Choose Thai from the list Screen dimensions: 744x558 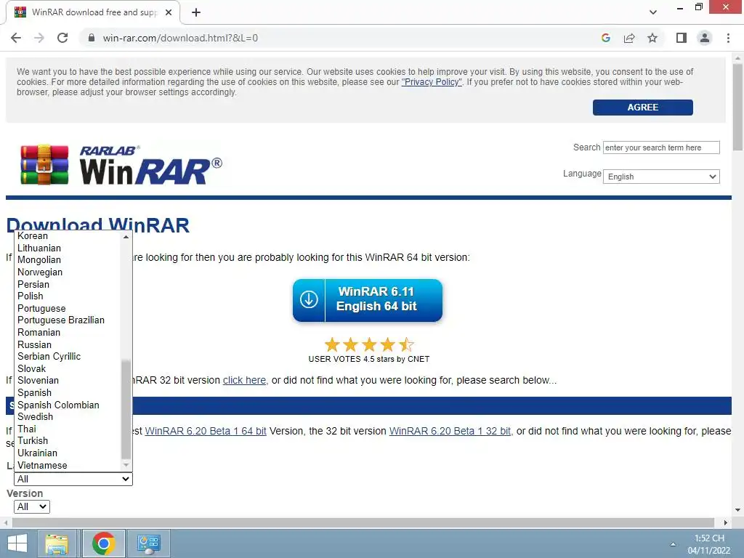(x=68, y=429)
